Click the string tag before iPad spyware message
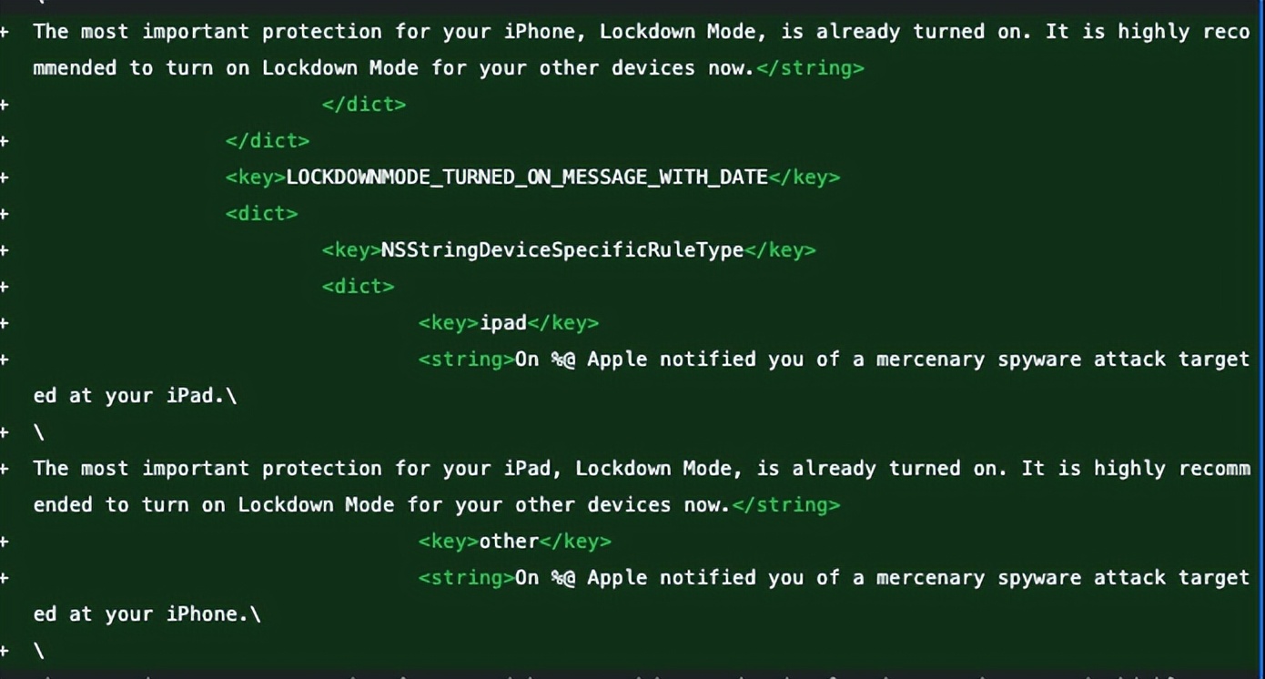This screenshot has width=1265, height=679. (466, 359)
